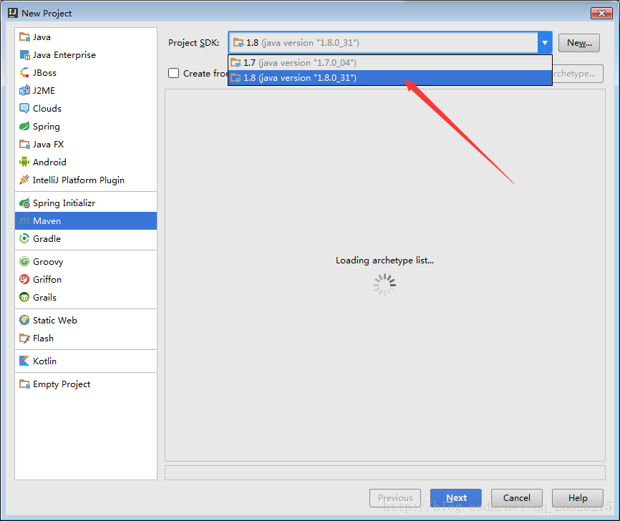The width and height of the screenshot is (620, 521).
Task: Select the Groovy label
Action: [48, 262]
